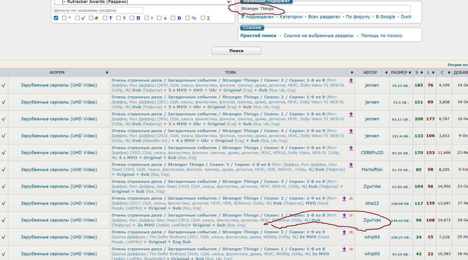Sort results by АВТОР column
Image resolution: width=468 pixels, height=260 pixels.
pos(372,72)
